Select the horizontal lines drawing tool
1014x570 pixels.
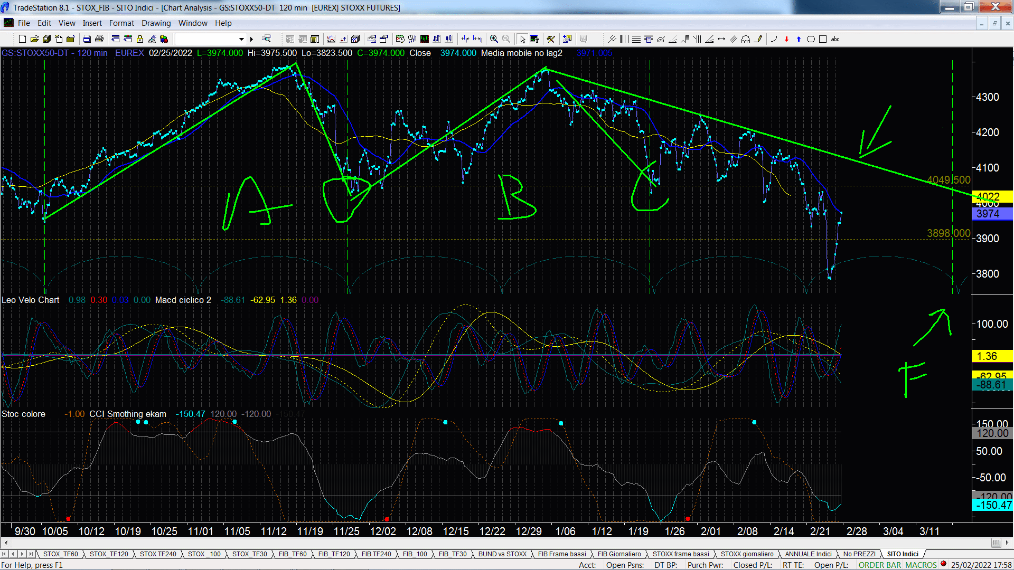click(636, 39)
